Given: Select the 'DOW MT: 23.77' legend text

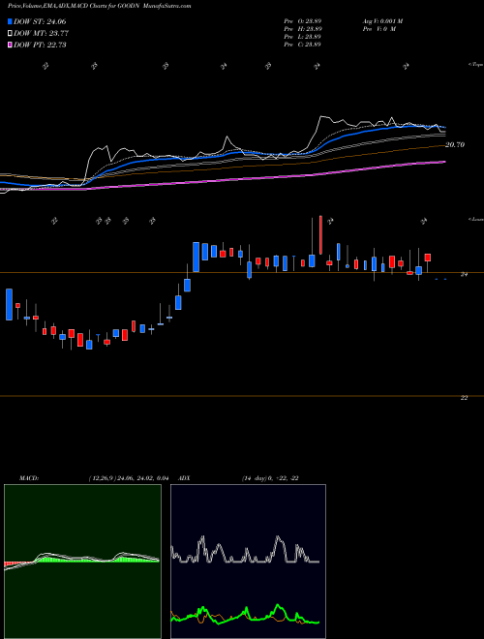Looking at the screenshot, I should 42,34.
